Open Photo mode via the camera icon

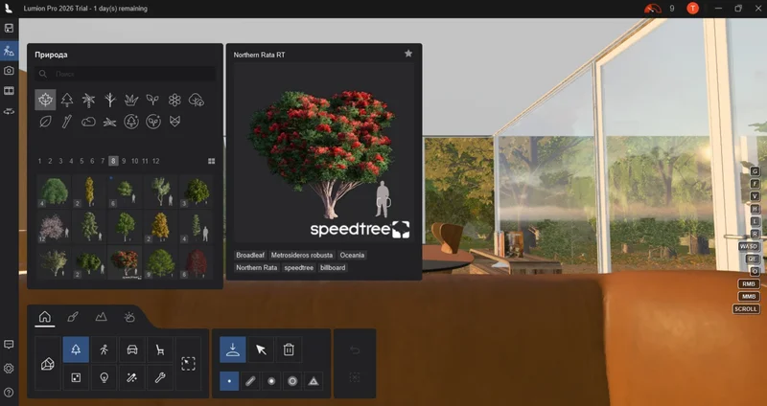(9, 71)
